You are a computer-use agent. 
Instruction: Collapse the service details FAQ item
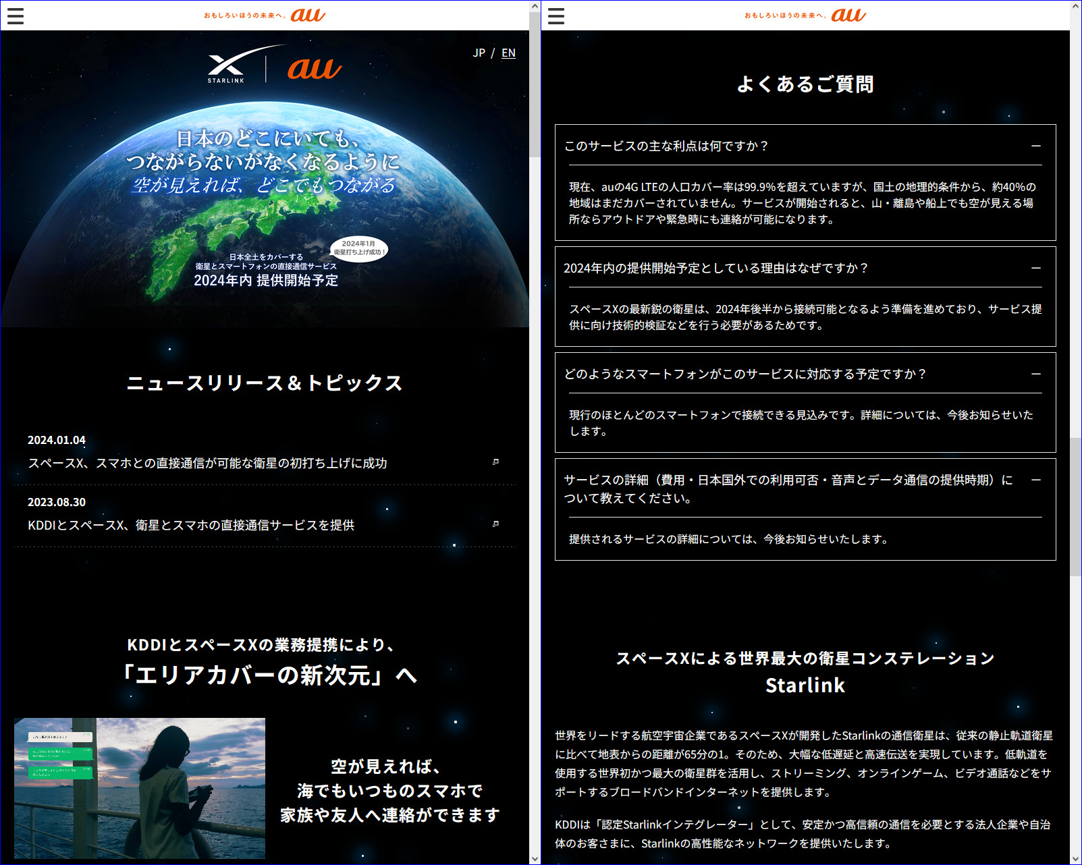1035,480
